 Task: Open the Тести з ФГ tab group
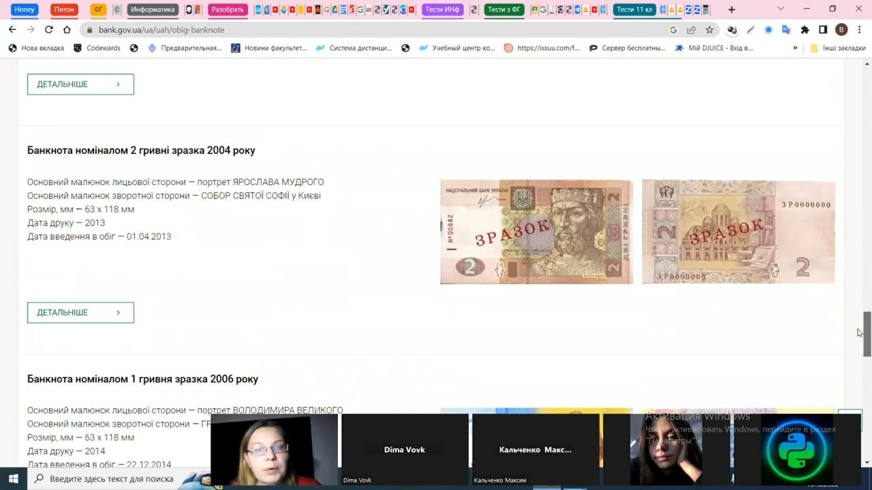504,10
